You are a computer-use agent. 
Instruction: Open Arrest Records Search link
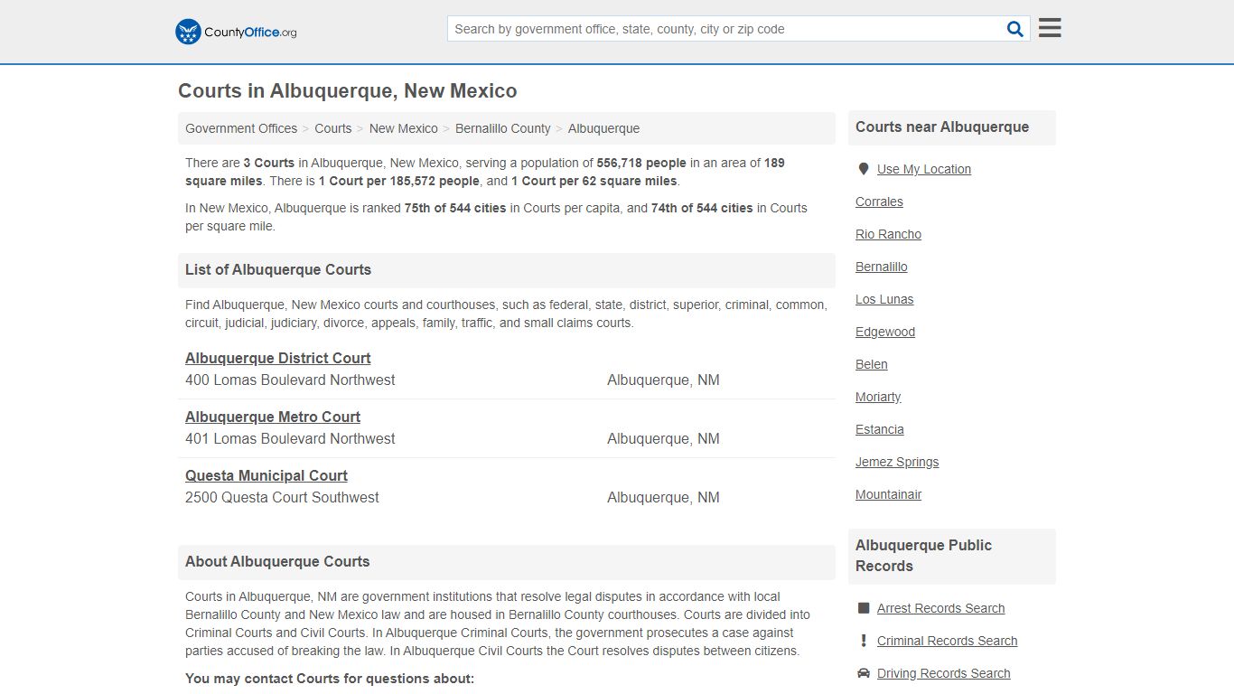pos(940,608)
